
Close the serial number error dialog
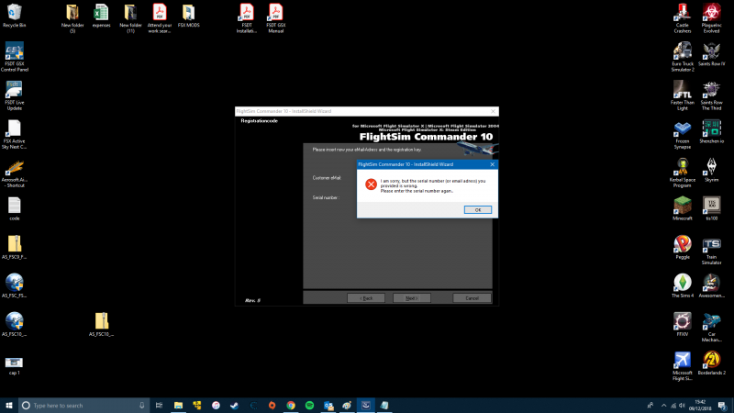pyautogui.click(x=492, y=164)
